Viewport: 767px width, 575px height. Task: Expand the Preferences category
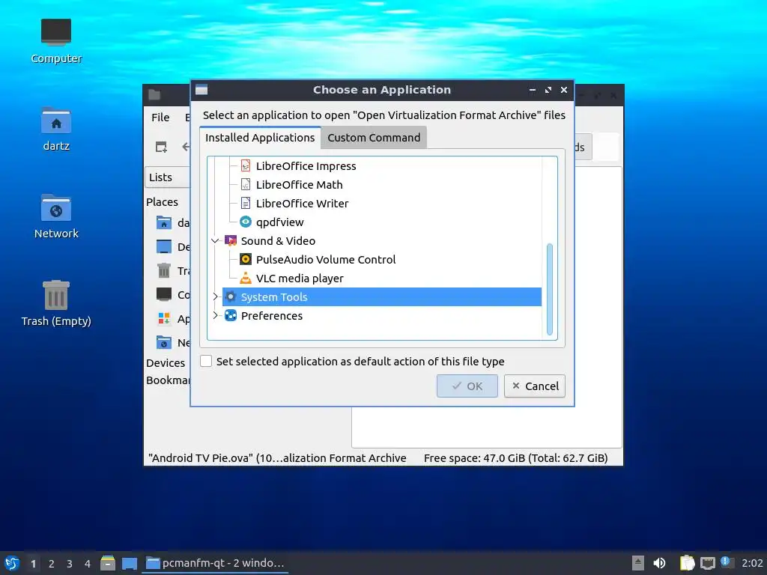point(215,315)
